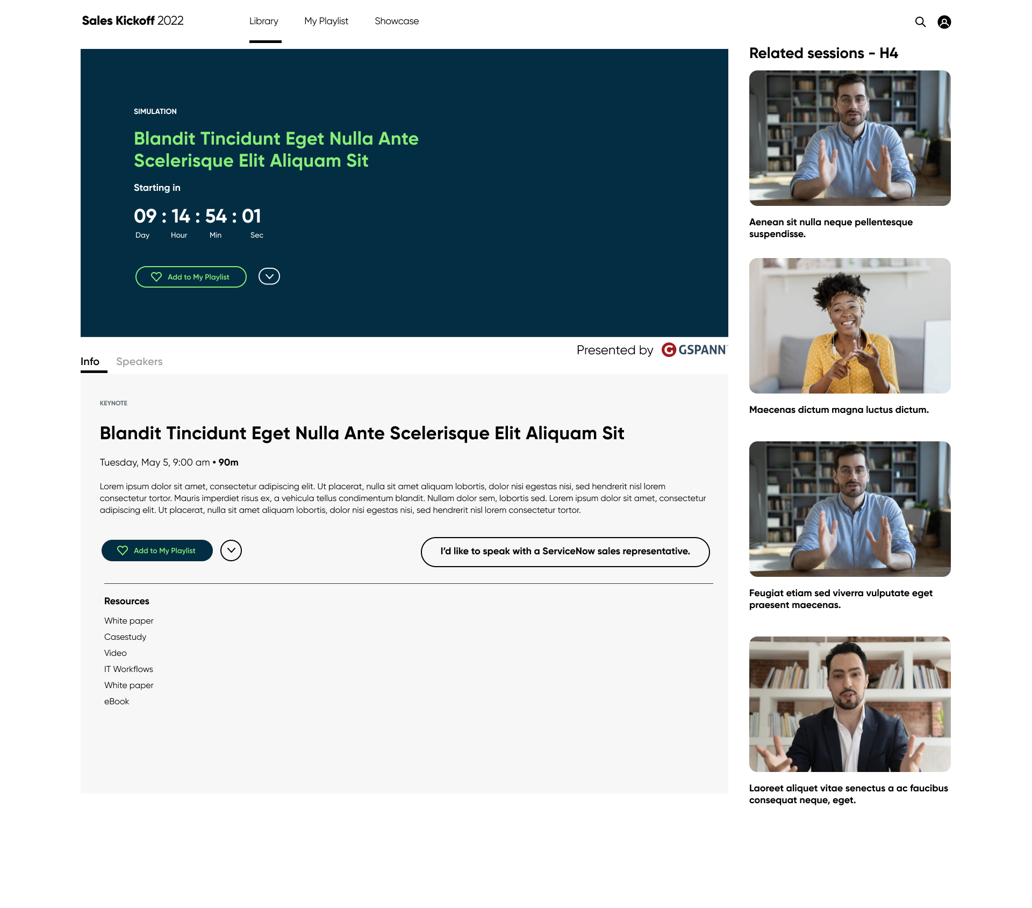
Task: Open the eBook resource link
Action: tap(117, 702)
